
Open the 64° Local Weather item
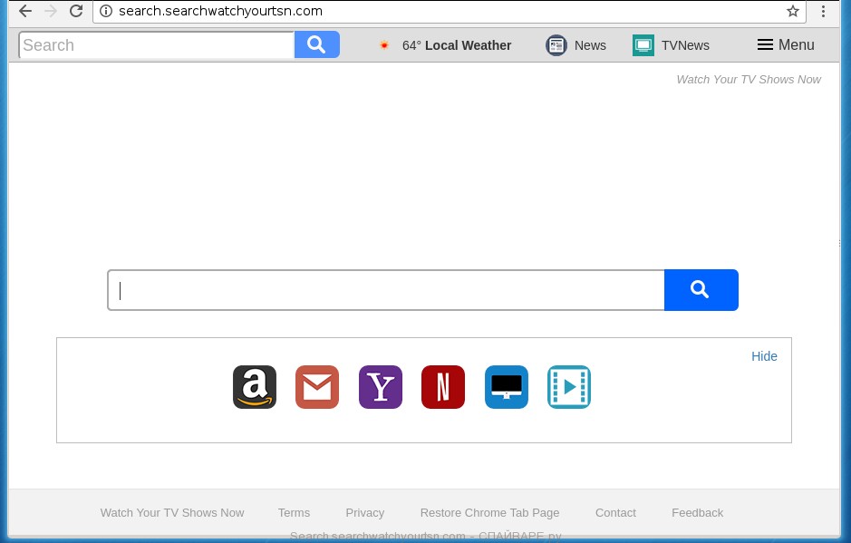coord(445,45)
